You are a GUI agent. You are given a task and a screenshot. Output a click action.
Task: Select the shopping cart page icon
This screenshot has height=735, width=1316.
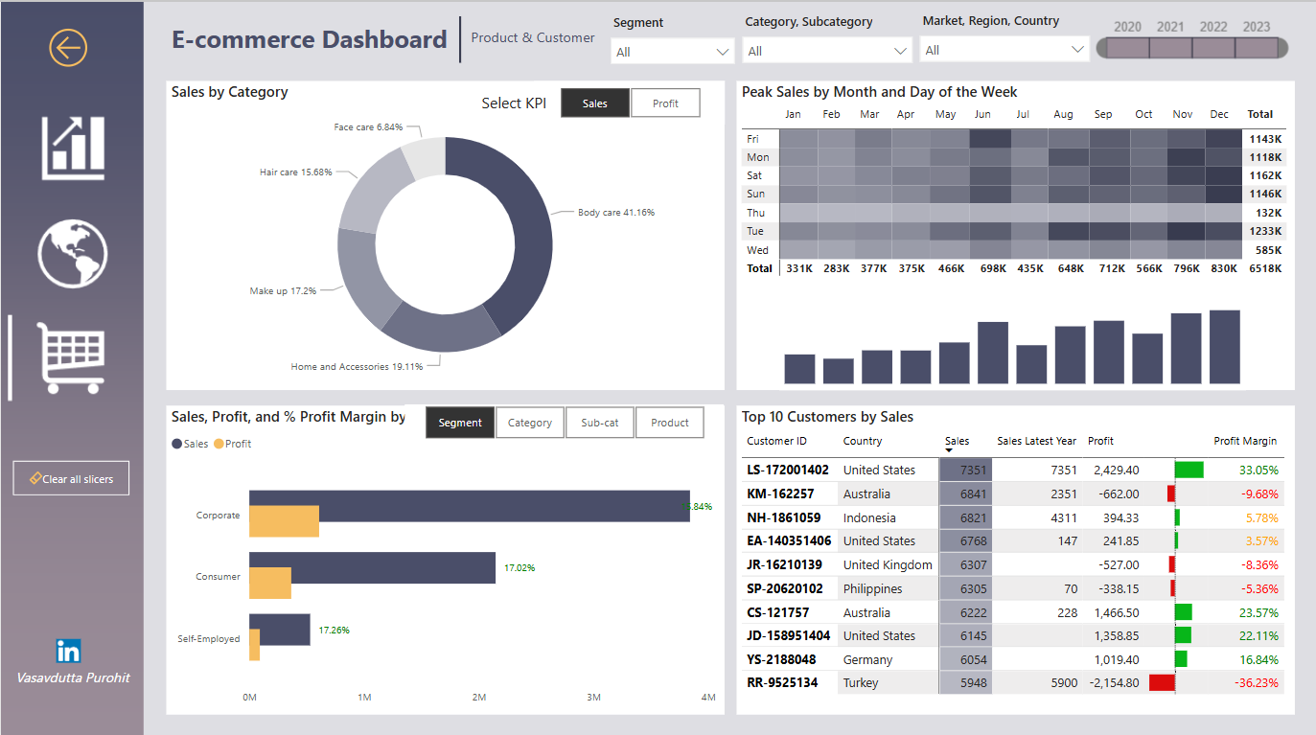71,356
